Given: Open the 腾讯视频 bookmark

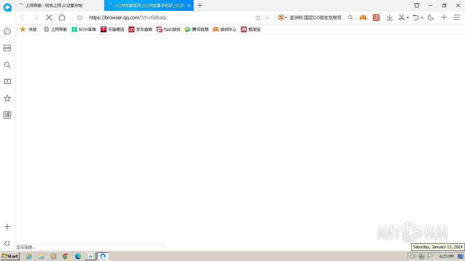Looking at the screenshot, I should point(197,29).
